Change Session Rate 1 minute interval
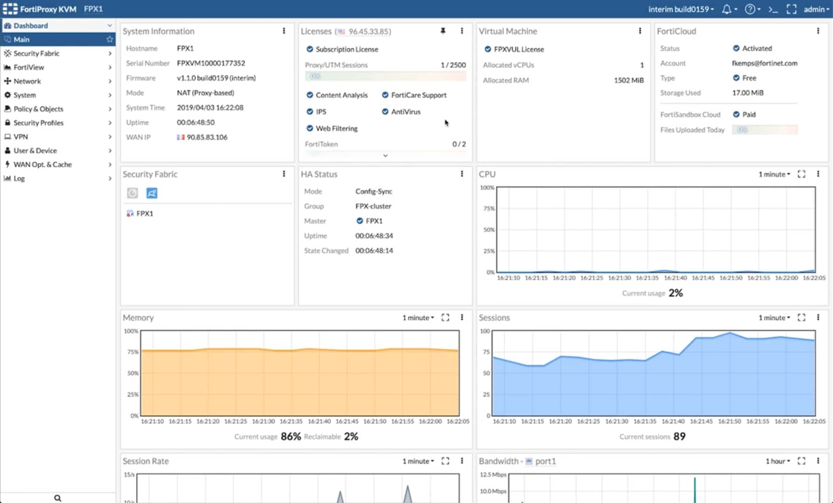 pos(418,461)
